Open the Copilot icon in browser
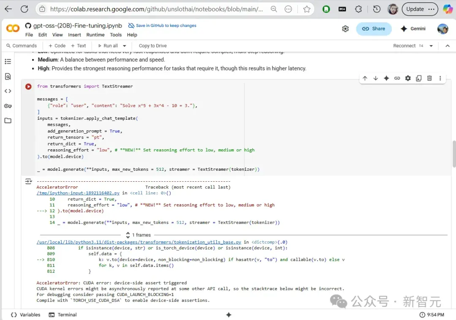Image resolution: width=456 pixels, height=320 pixels. click(448, 9)
